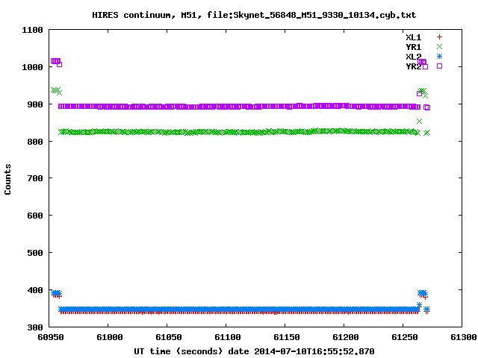Screen dimensions: 478x358
Task: Click the purple square YR2 legend marker
Action: click(x=439, y=66)
